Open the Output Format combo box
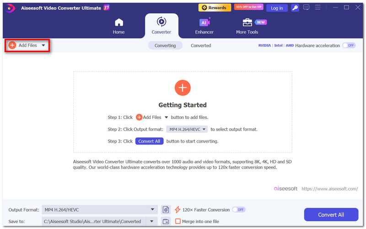 pos(100,210)
